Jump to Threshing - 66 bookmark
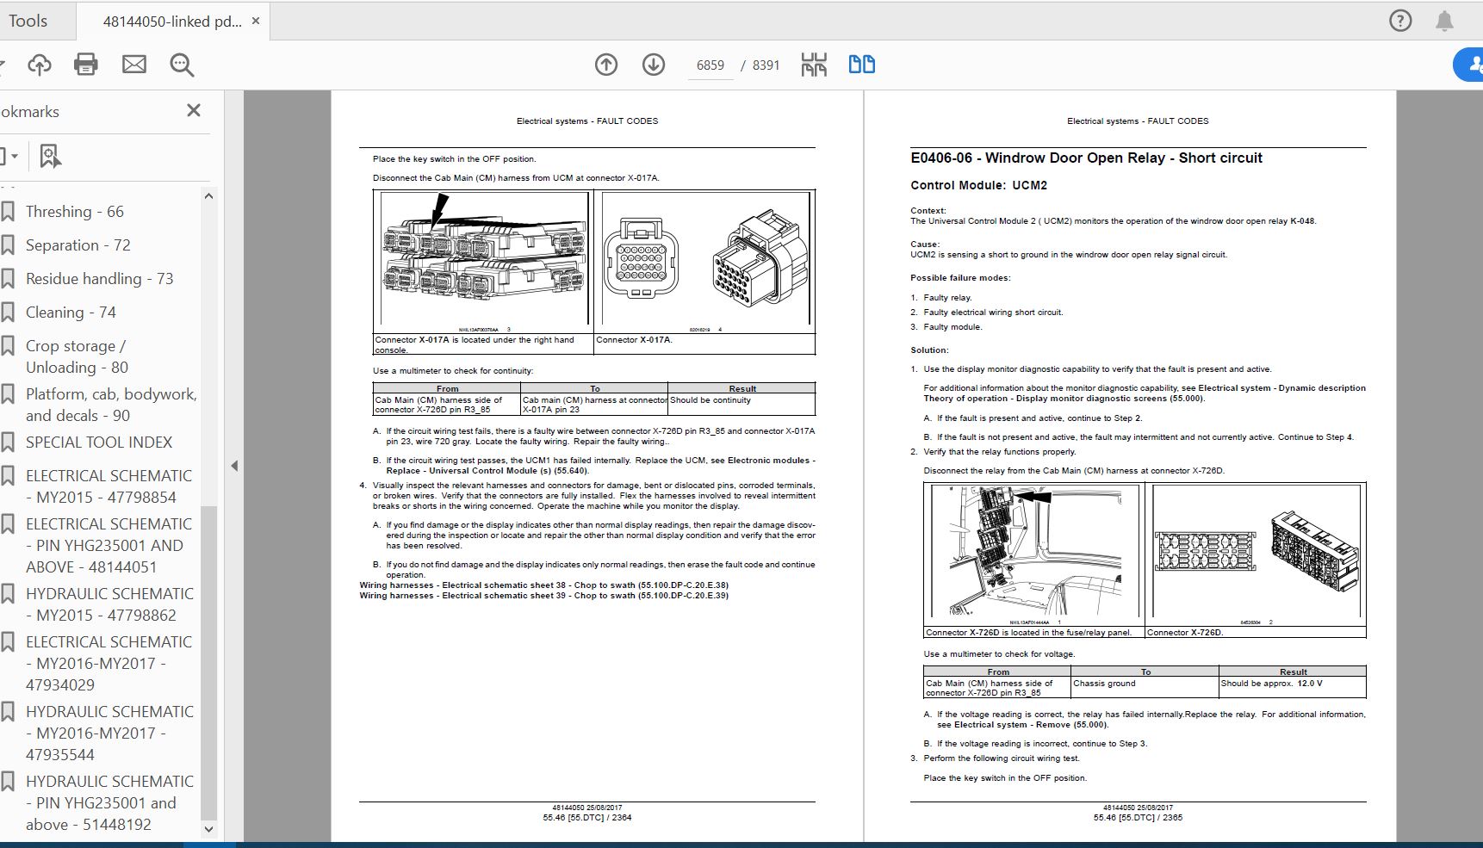The width and height of the screenshot is (1483, 848). [x=74, y=212]
